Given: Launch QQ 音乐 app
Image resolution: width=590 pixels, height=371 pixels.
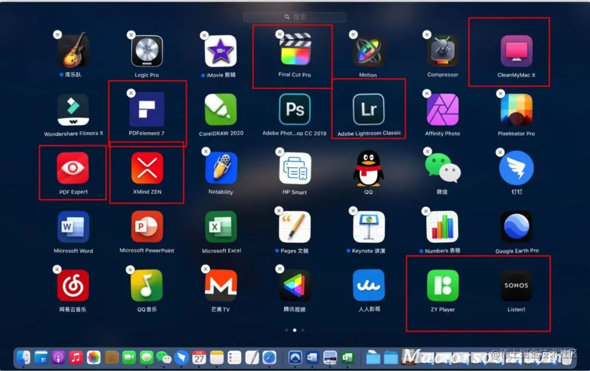Looking at the screenshot, I should [147, 285].
